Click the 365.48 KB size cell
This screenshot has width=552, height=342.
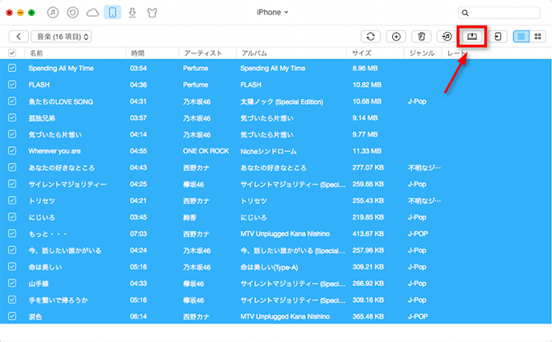(x=368, y=316)
